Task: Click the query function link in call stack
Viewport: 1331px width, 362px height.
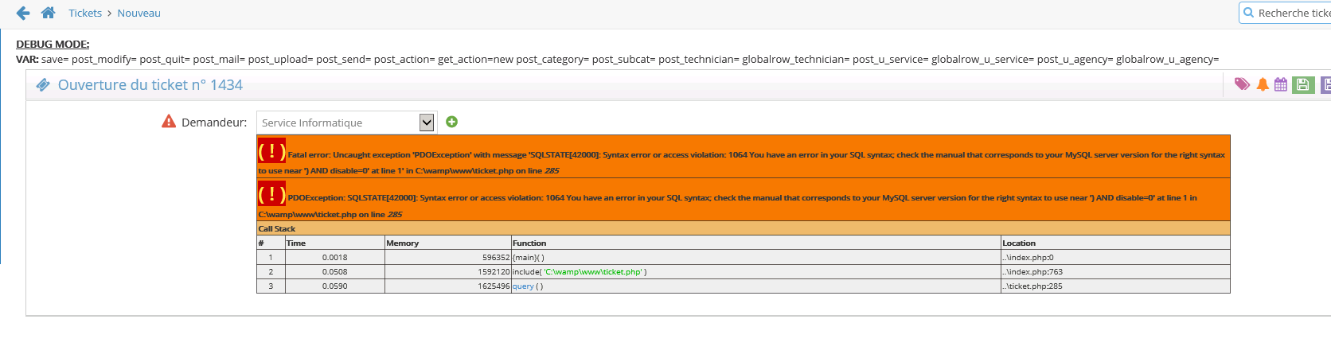Action: pos(523,286)
